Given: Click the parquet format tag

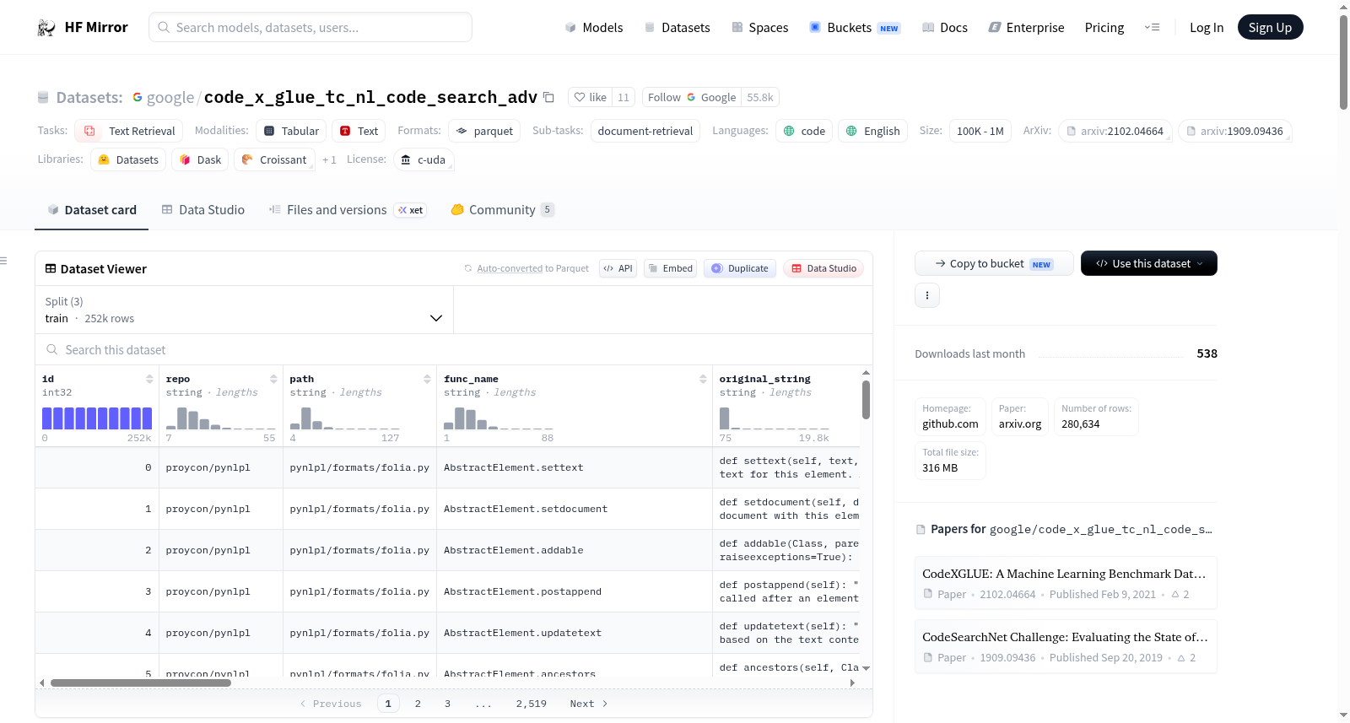Looking at the screenshot, I should 484,131.
